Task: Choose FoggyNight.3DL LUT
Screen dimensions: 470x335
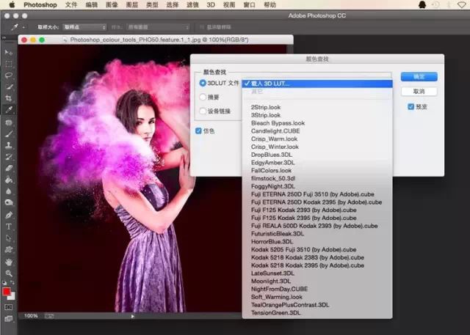Action: tap(317, 186)
